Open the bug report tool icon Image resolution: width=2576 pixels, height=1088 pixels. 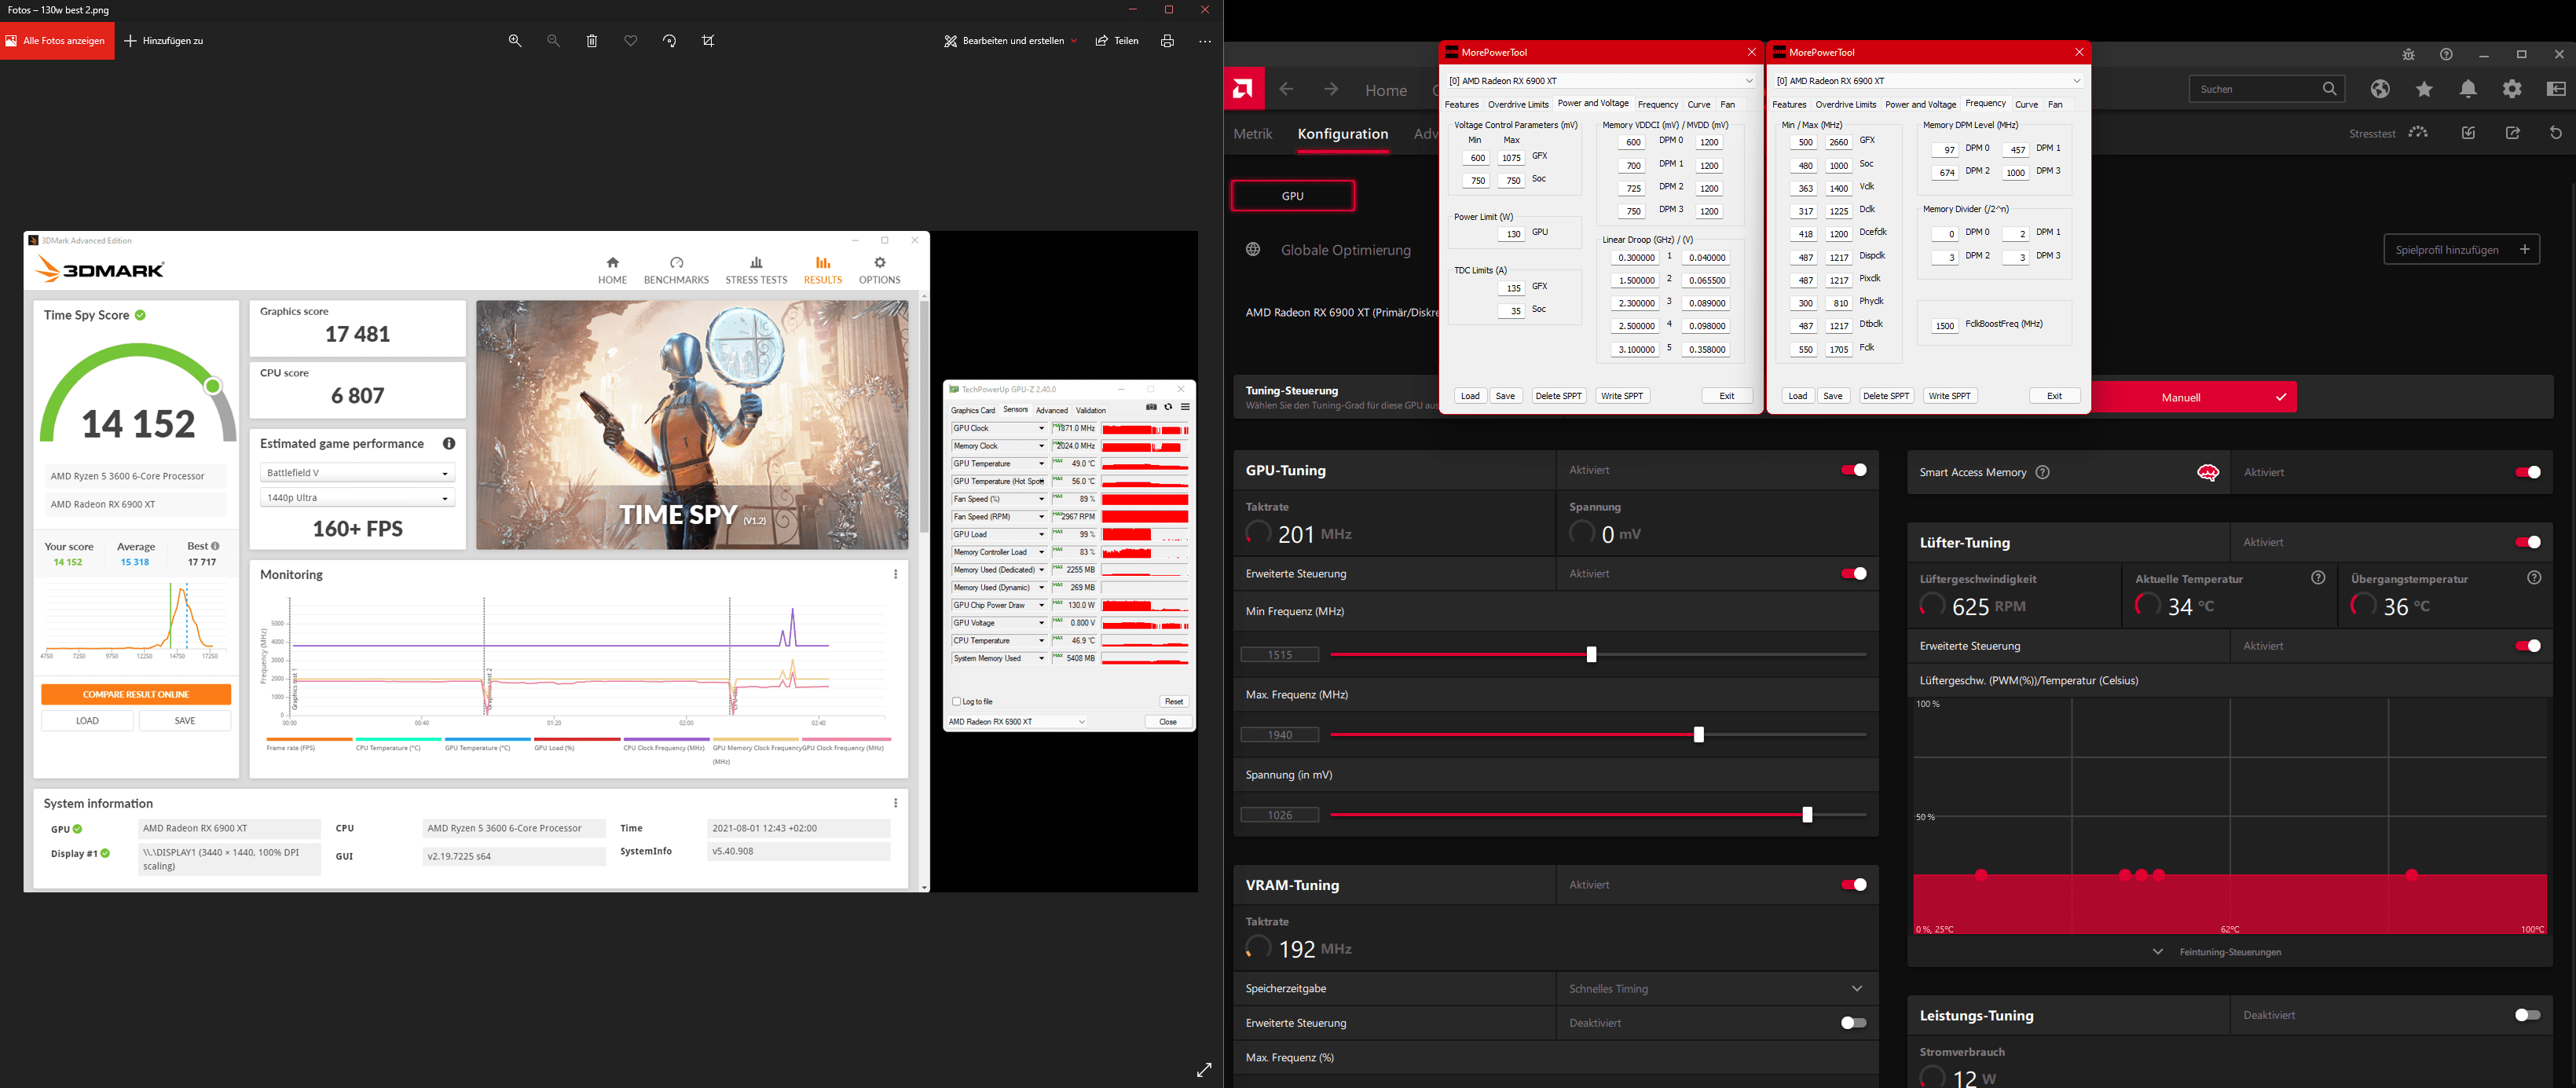pos(2408,54)
